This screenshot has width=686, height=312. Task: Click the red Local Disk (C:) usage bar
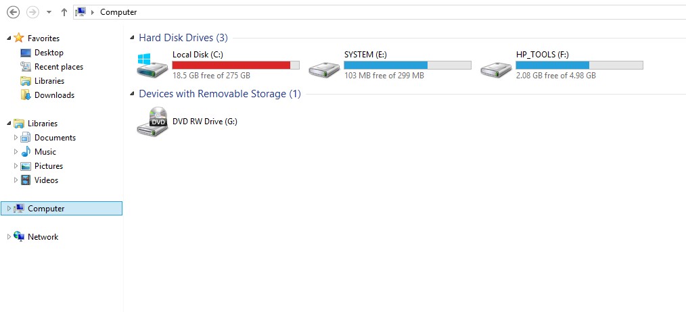[x=236, y=65]
